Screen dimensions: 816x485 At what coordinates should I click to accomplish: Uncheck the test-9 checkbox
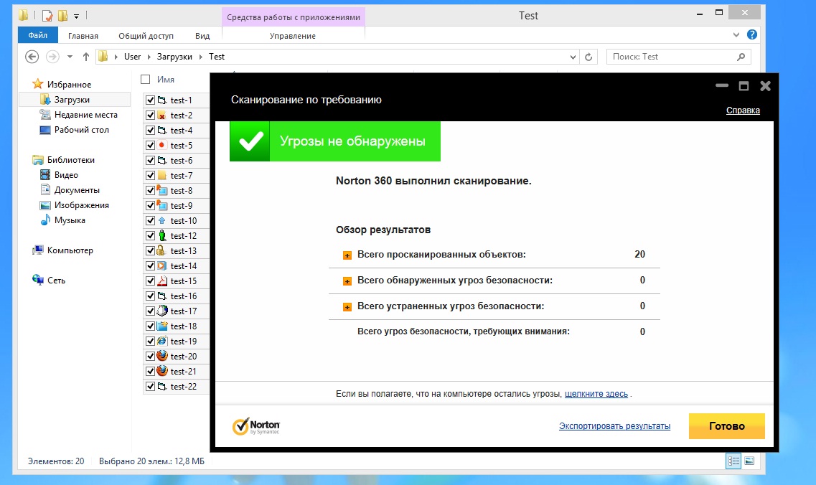click(151, 206)
